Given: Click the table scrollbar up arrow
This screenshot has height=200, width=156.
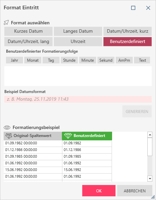Looking at the screenshot, I should (150, 135).
